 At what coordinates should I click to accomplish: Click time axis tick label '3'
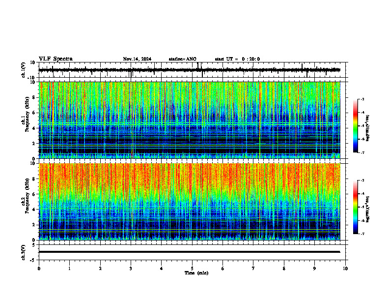pyautogui.click(x=131, y=269)
